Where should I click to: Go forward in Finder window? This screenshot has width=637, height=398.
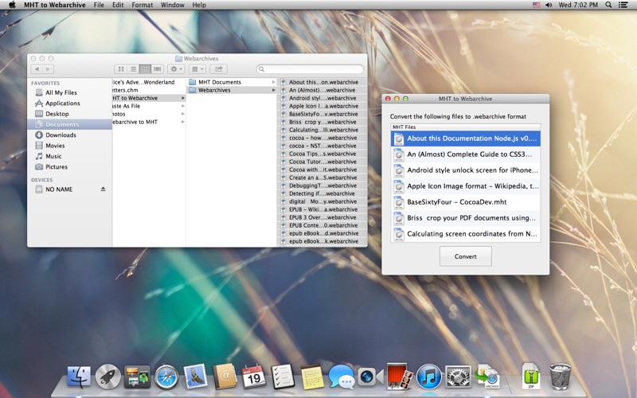[48, 69]
